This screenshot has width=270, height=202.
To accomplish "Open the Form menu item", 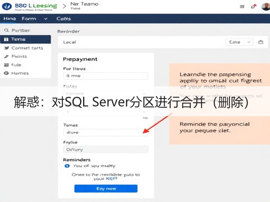I will pyautogui.click(x=29, y=19).
